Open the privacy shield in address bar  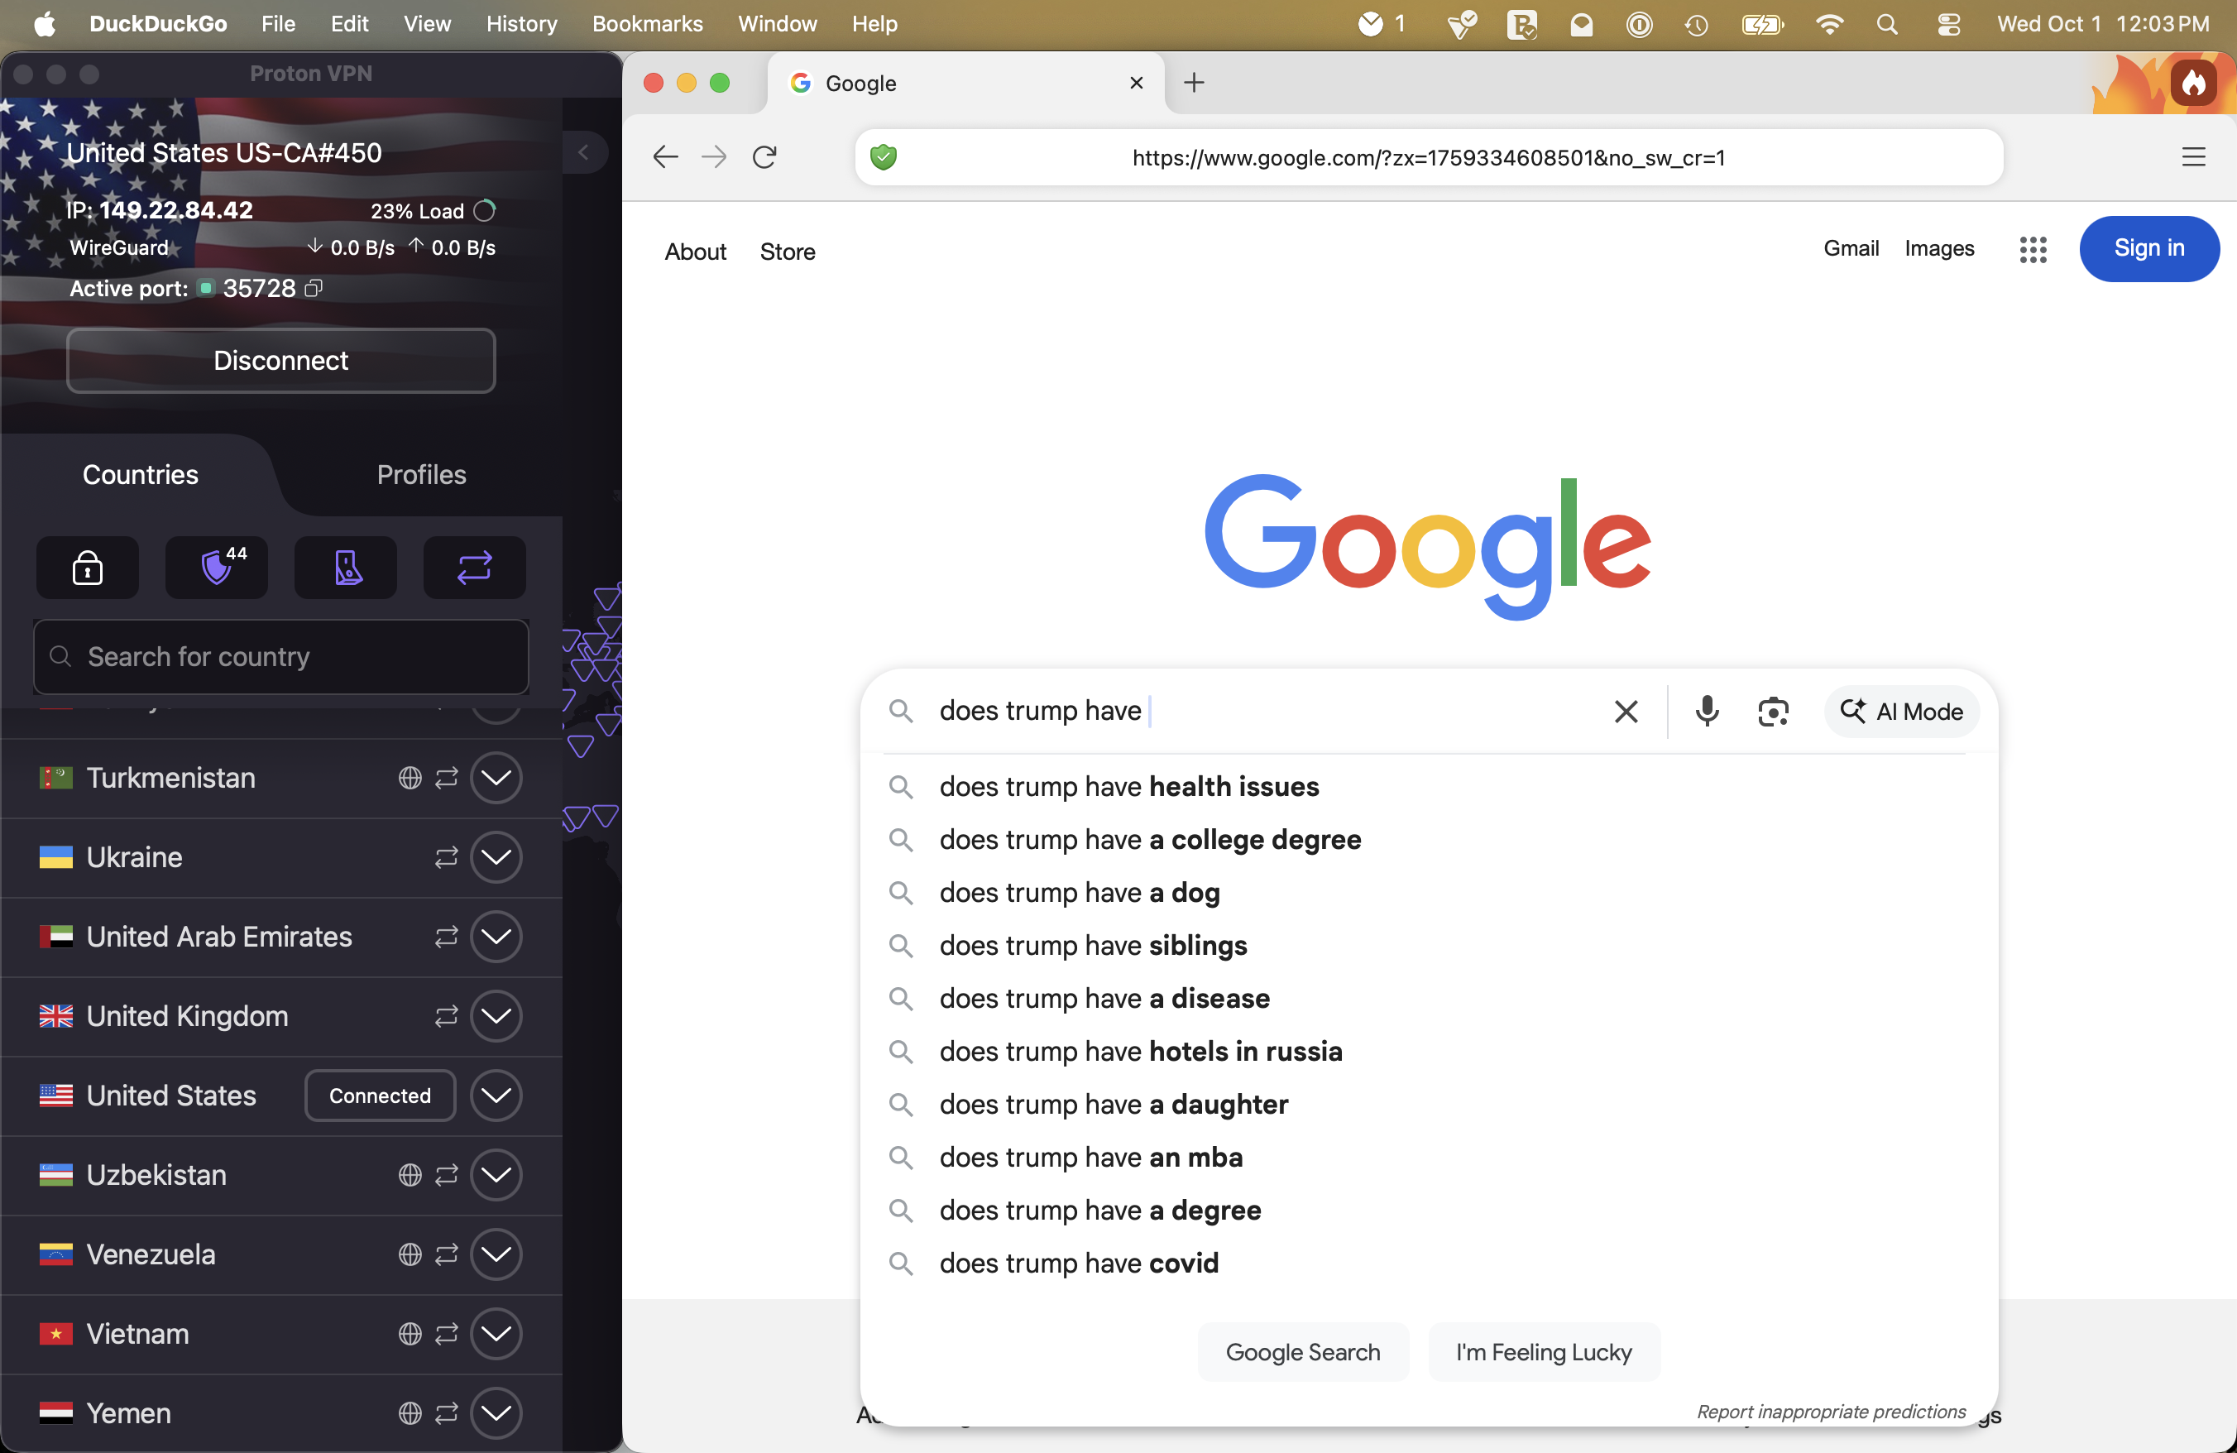(884, 157)
